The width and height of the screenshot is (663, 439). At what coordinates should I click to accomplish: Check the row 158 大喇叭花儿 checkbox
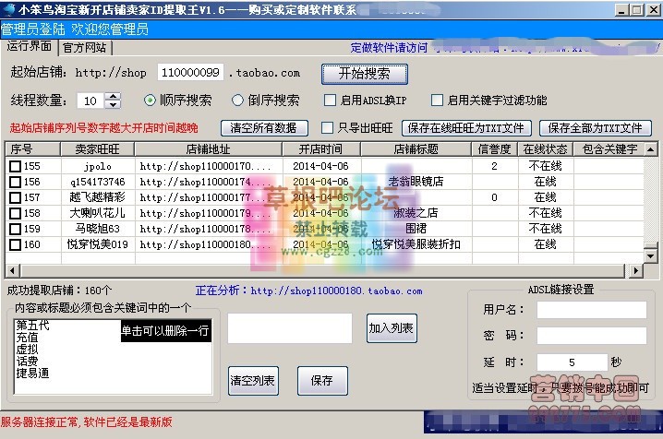[x=15, y=213]
